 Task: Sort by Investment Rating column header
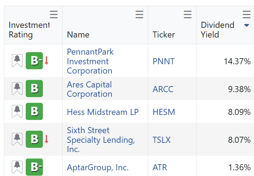click(29, 30)
